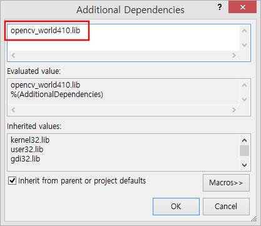Screen dimensions: 261x226
Task: Click up arrow in Inherited values list
Action: click(244, 140)
